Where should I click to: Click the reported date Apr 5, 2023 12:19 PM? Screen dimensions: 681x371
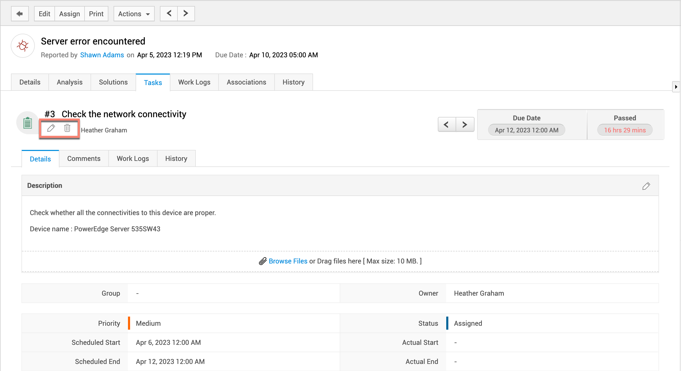[x=169, y=55]
